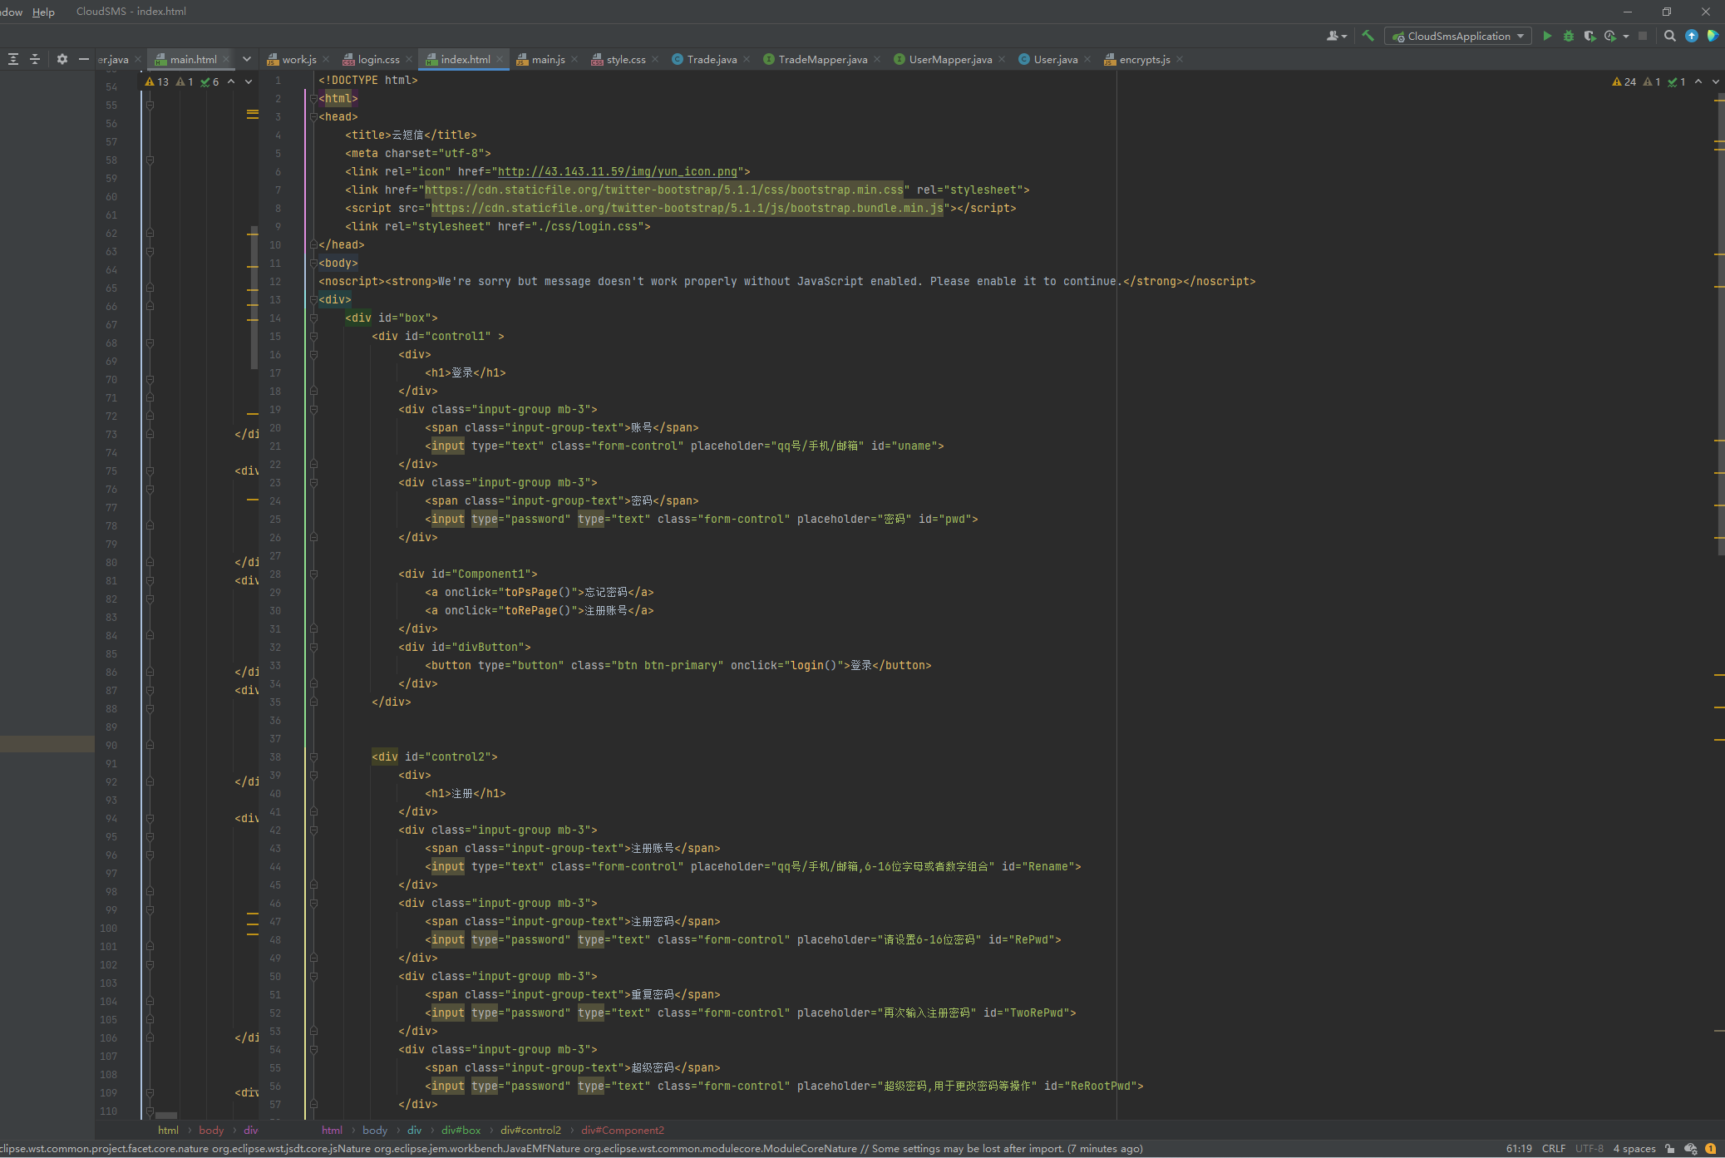Go to previous problem in main.html editor
The image size is (1725, 1158).
point(231,81)
